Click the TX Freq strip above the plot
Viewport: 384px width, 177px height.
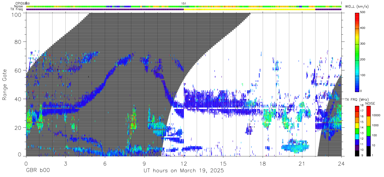[x=184, y=9]
